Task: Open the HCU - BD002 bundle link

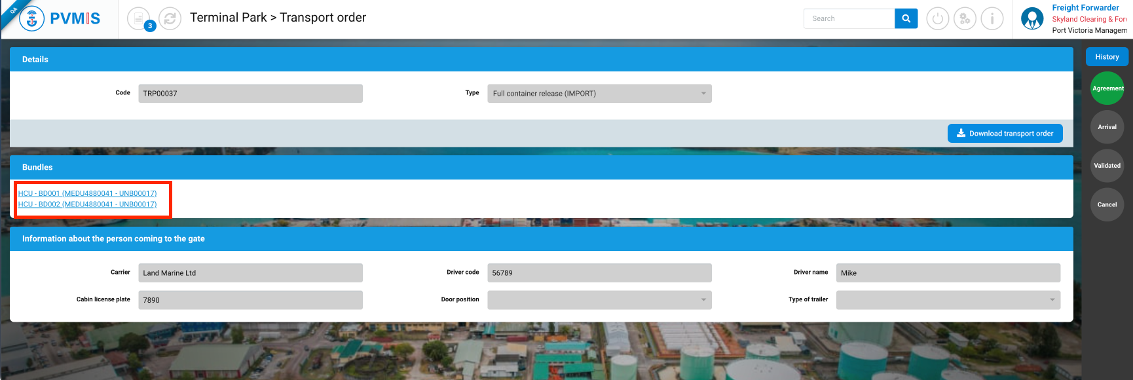Action: tap(87, 204)
